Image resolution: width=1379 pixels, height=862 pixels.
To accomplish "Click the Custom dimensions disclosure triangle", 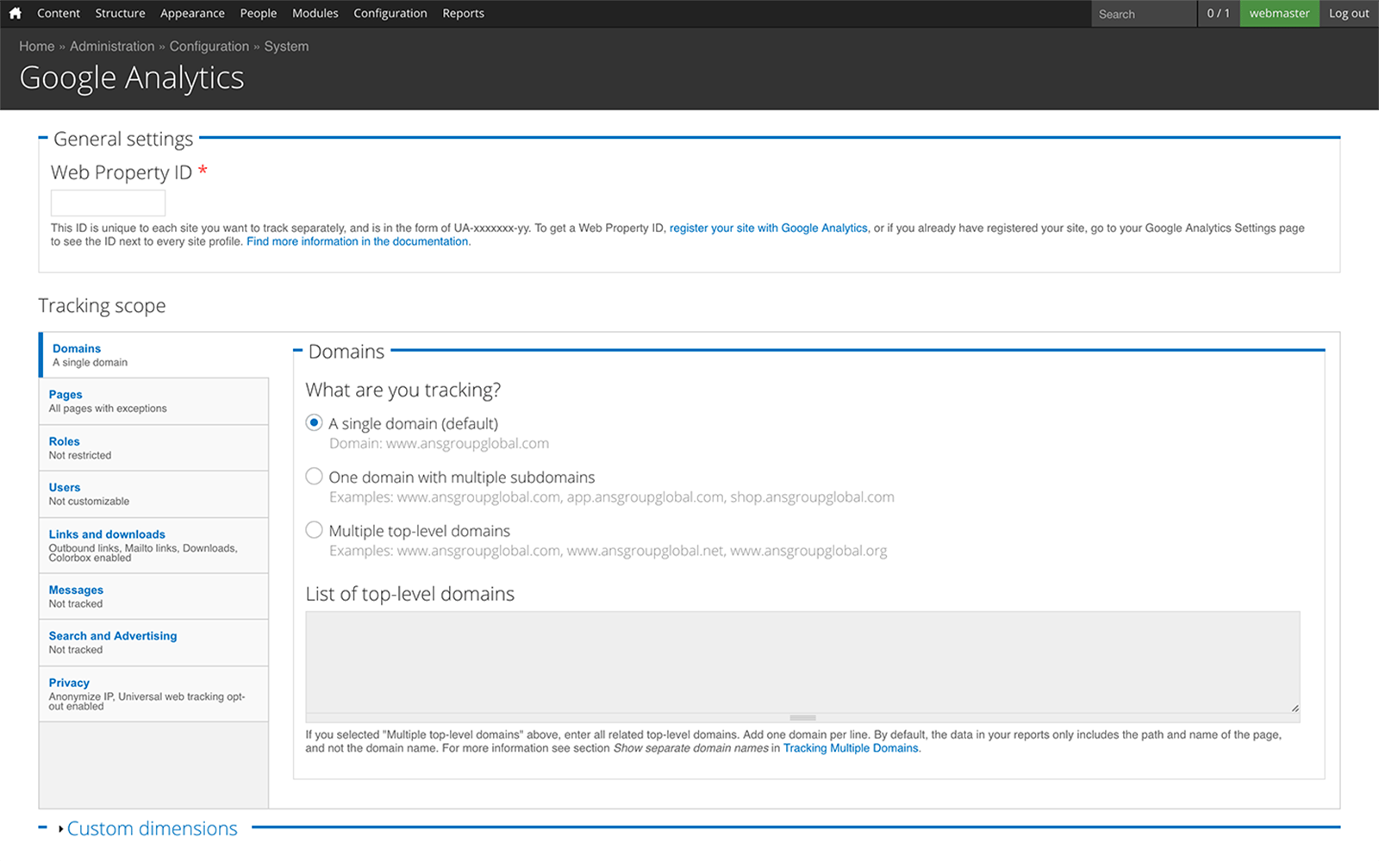I will point(60,829).
